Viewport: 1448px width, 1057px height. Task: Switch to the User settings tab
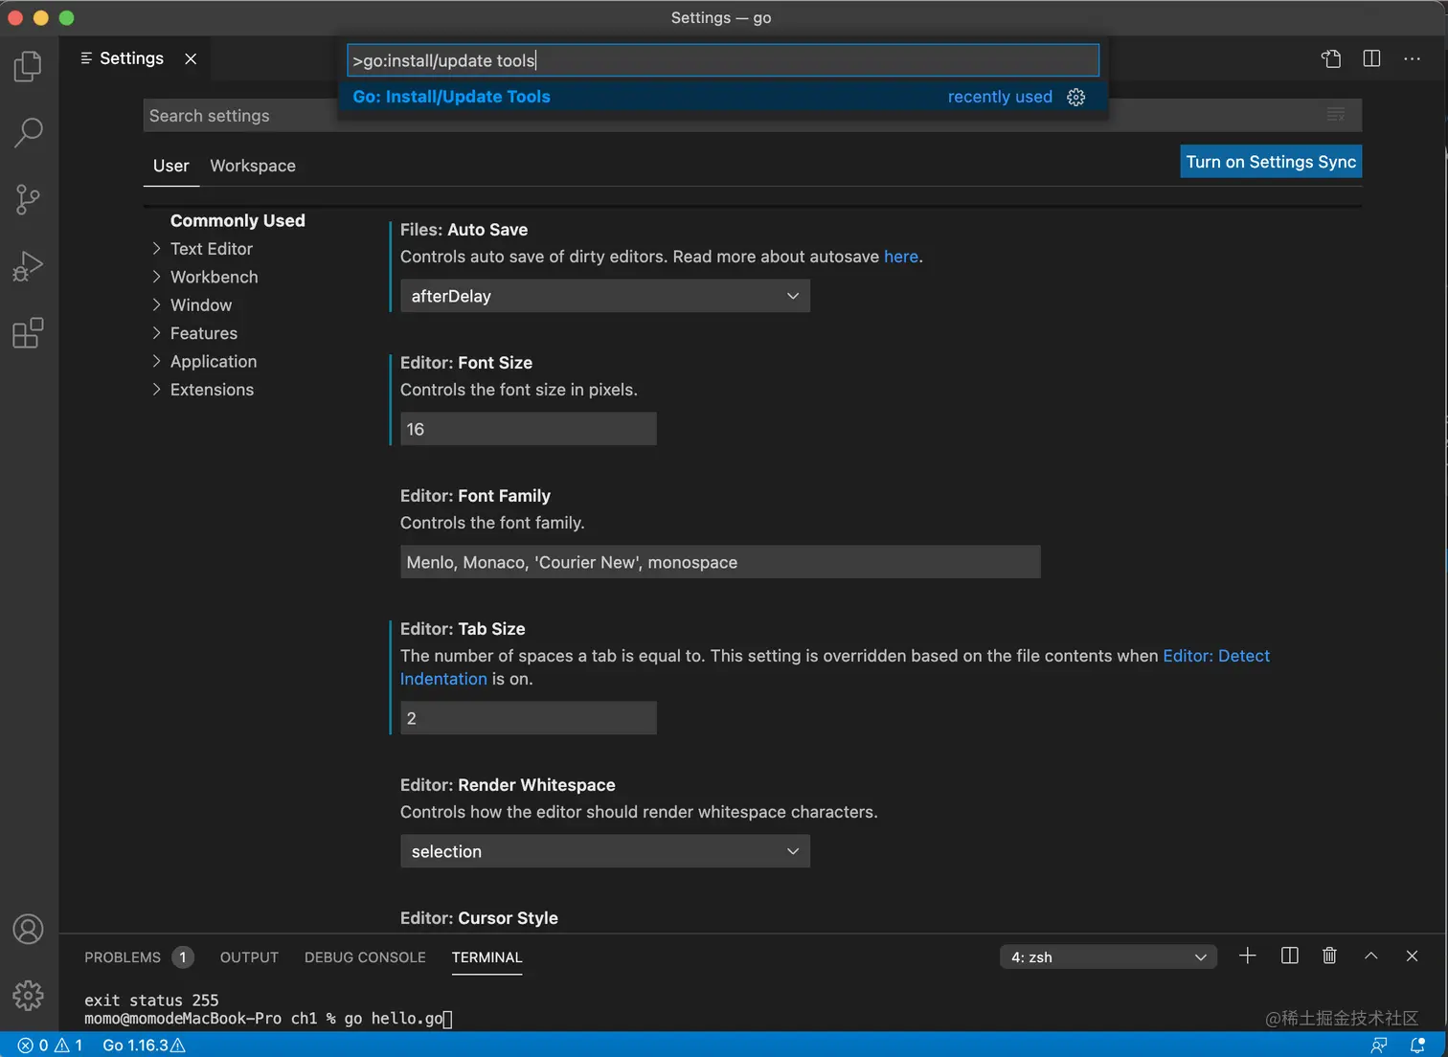click(170, 166)
